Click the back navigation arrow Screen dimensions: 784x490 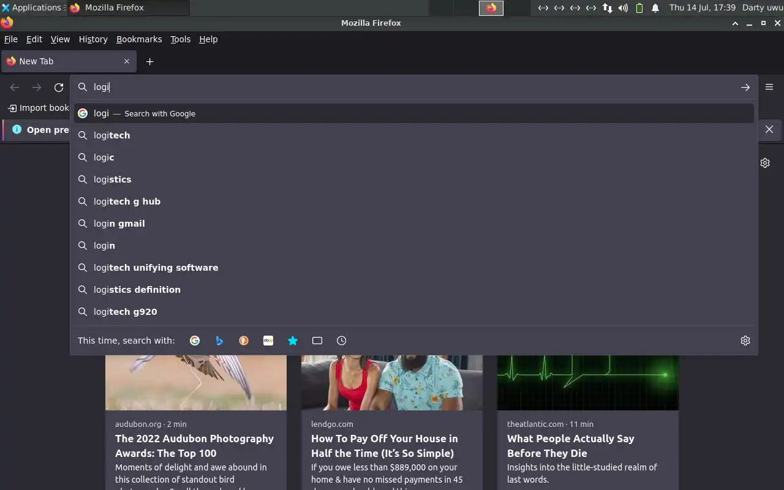pos(15,88)
